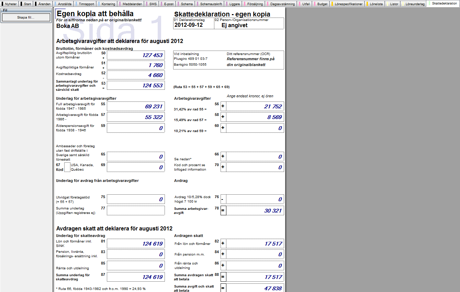Click the small Kod box 67
This screenshot has height=292, width=460.
pos(67,167)
